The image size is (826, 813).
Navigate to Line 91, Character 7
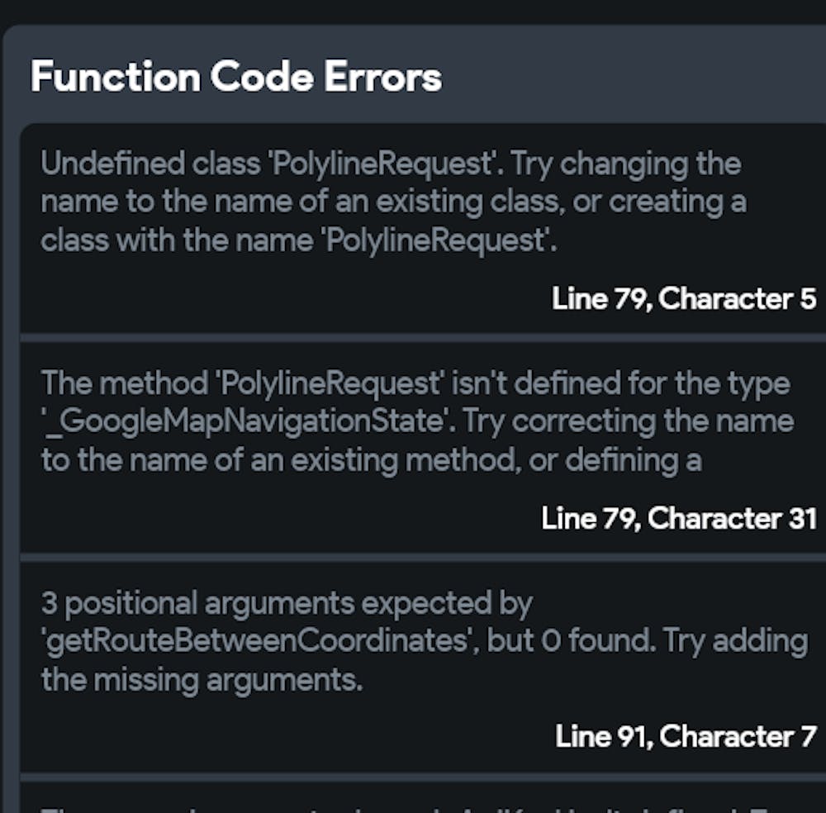click(x=686, y=735)
